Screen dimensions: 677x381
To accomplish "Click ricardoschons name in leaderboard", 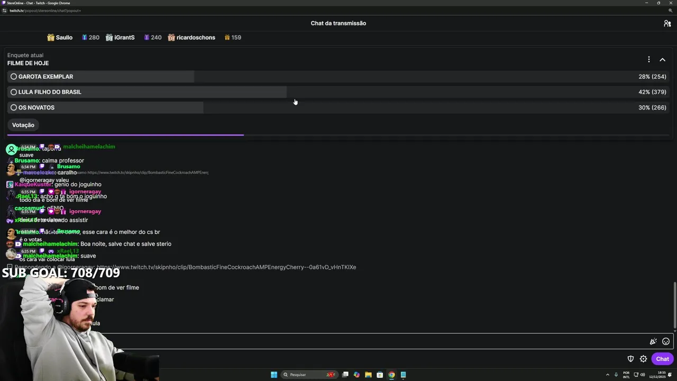I will 196,38.
